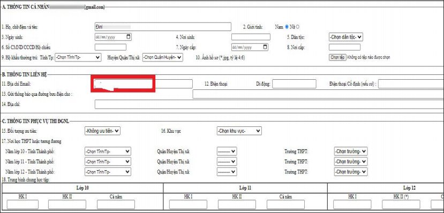Click the Gửi thông báo qua bưu điện field
444x213 pixels.
click(x=318, y=94)
